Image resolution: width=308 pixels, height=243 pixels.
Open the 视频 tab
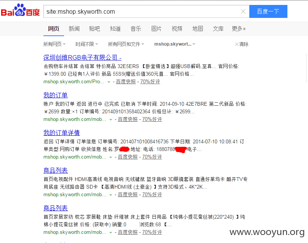pos(177,29)
